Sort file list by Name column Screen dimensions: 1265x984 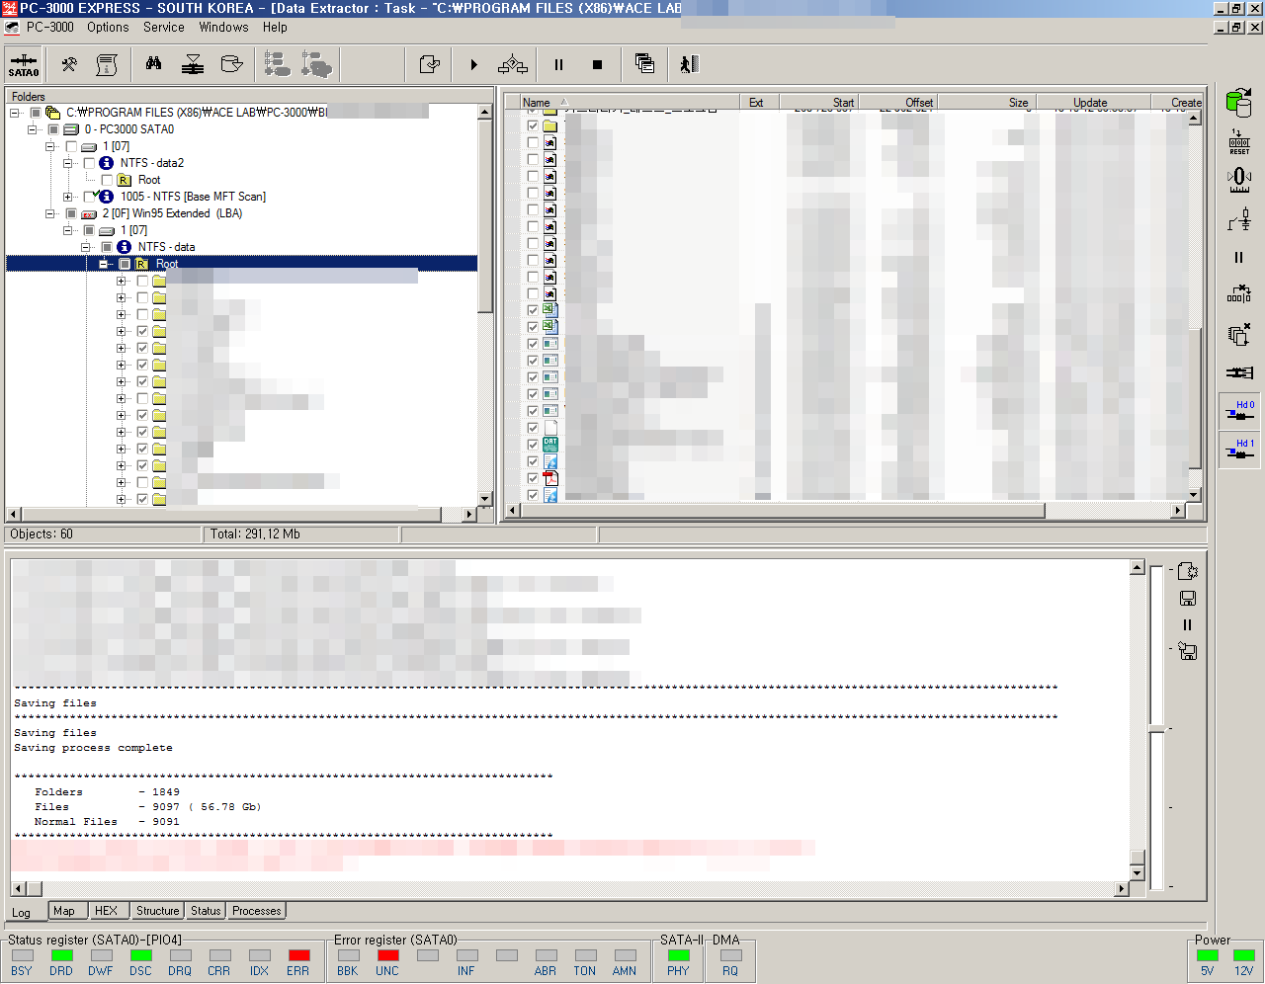tap(630, 102)
